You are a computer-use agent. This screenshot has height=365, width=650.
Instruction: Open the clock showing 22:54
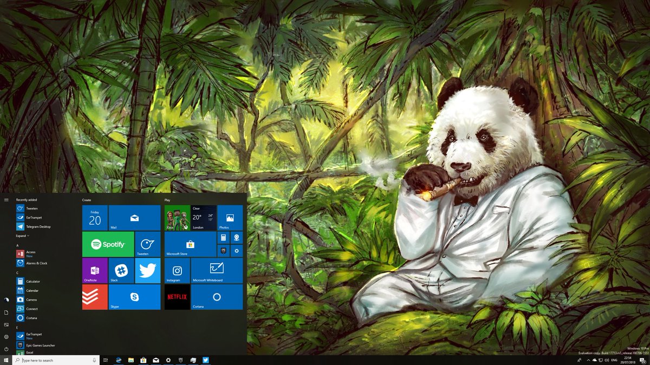coord(629,360)
